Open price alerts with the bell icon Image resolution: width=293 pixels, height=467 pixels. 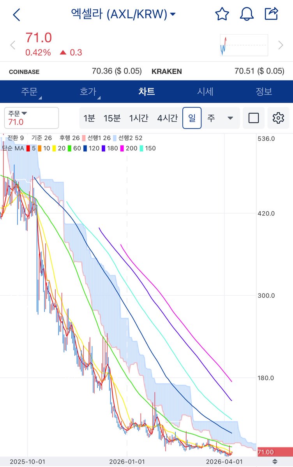(x=247, y=14)
